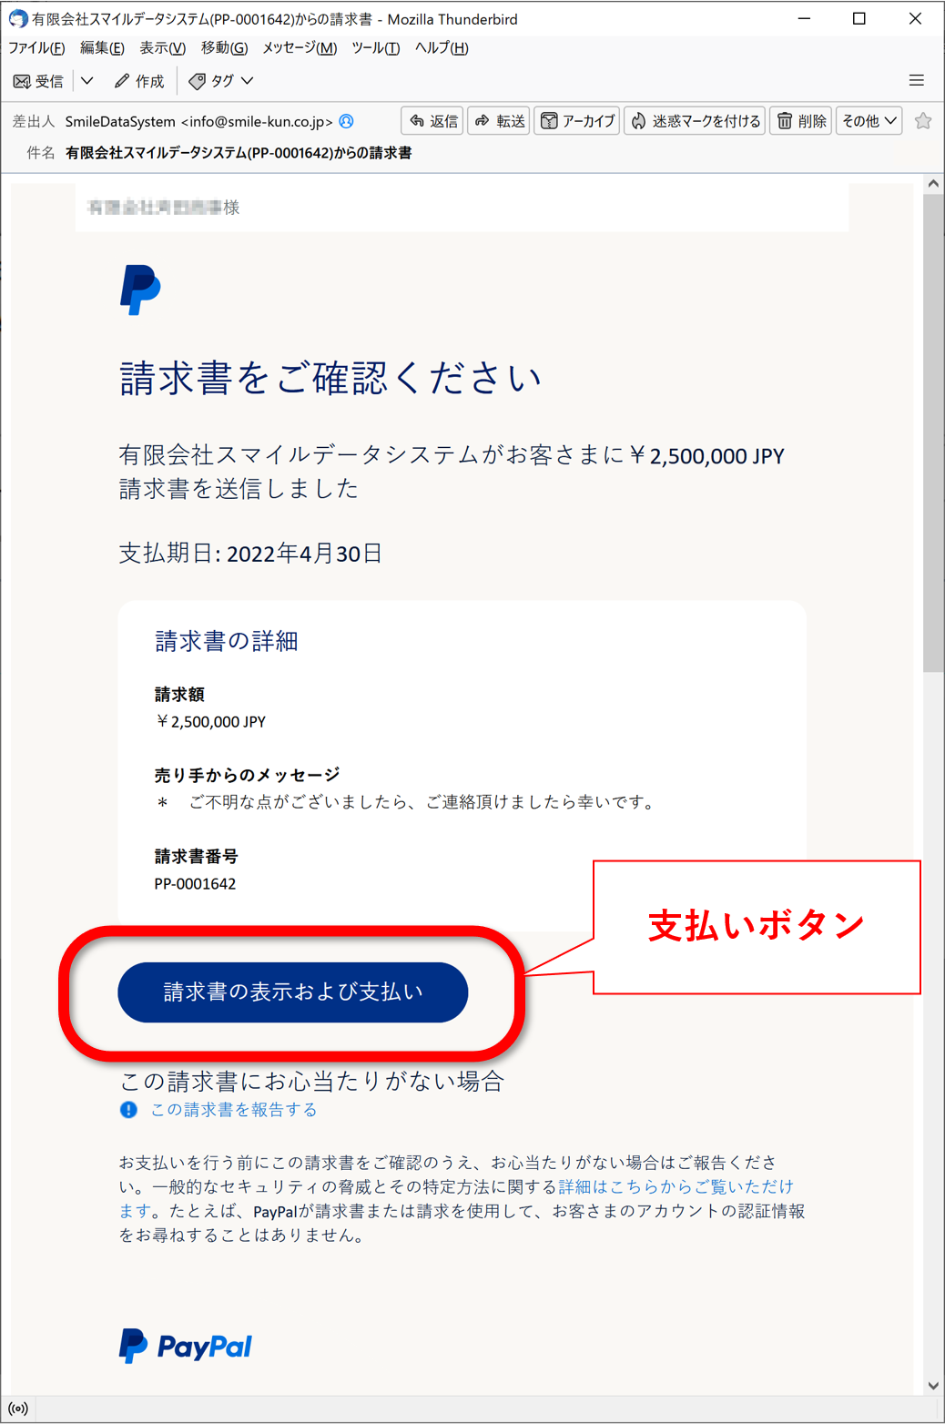Expand the その他 more-actions dropdown
This screenshot has width=945, height=1424.
click(869, 121)
